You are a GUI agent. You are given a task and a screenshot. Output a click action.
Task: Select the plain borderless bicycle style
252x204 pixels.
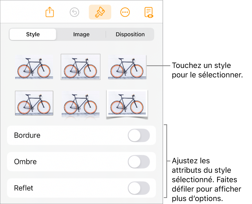[34, 67]
